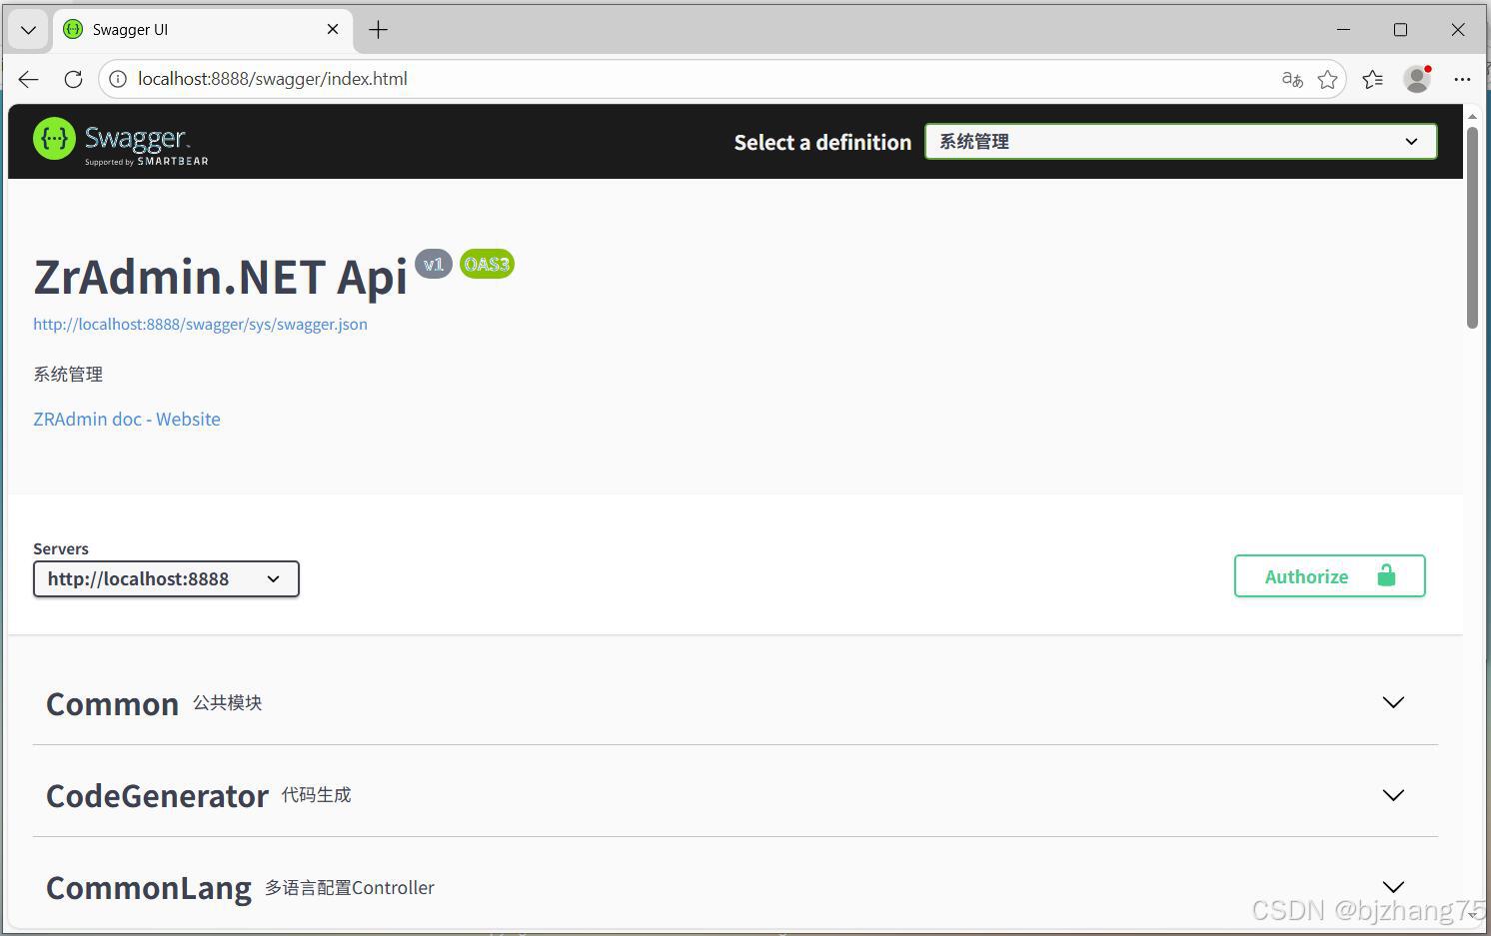
Task: Click the 代码生成 description
Action: pos(317,795)
